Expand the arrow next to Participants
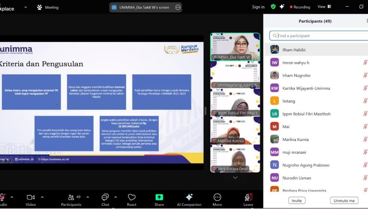 tap(87, 197)
